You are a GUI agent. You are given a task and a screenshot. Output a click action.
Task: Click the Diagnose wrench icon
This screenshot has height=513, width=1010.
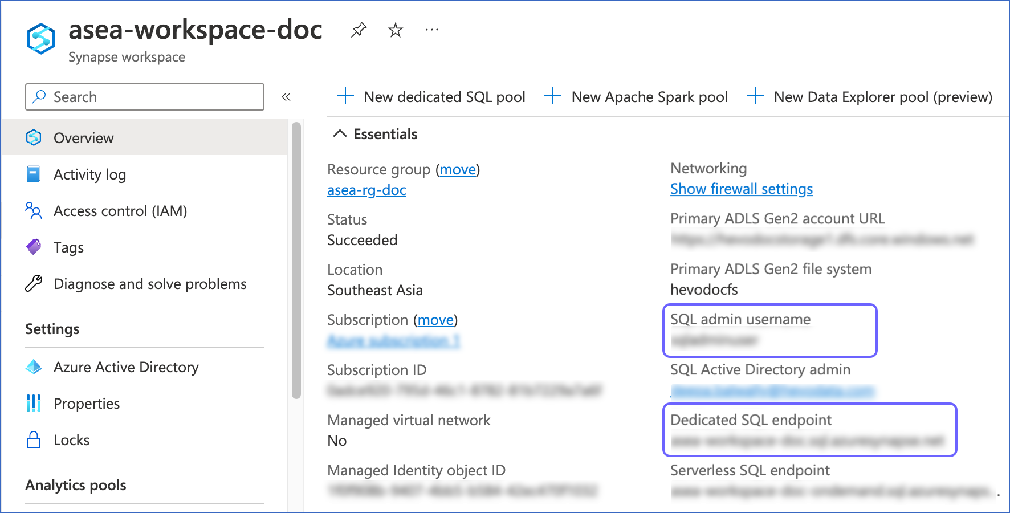coord(34,283)
